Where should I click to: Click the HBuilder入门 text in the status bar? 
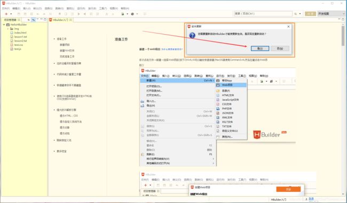(x=278, y=199)
